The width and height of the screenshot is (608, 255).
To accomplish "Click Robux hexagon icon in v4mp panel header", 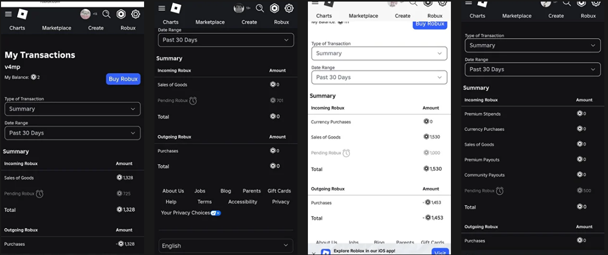I will (121, 15).
